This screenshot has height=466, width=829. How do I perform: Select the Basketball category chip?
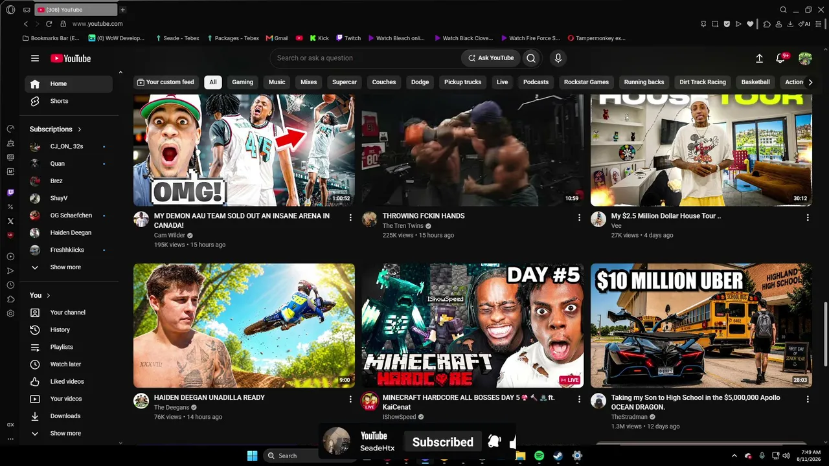756,82
